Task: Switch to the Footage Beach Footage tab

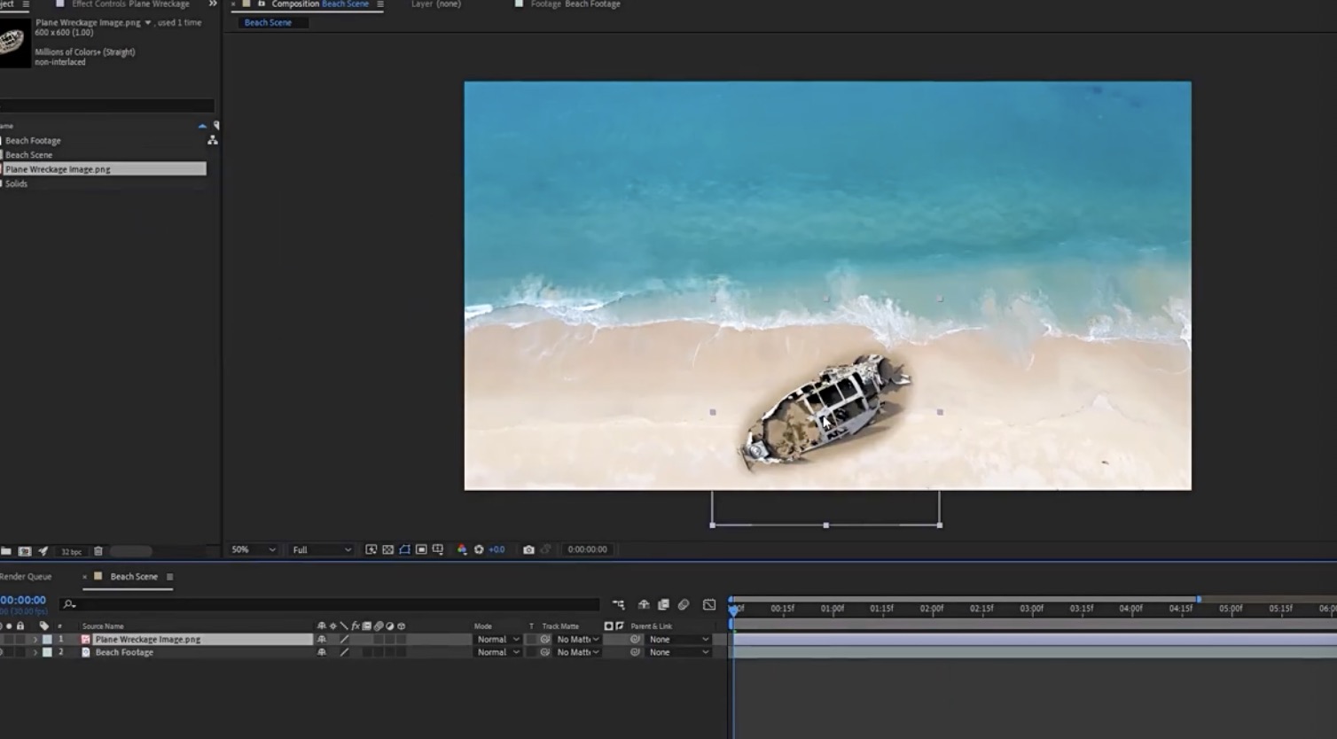Action: click(x=574, y=4)
